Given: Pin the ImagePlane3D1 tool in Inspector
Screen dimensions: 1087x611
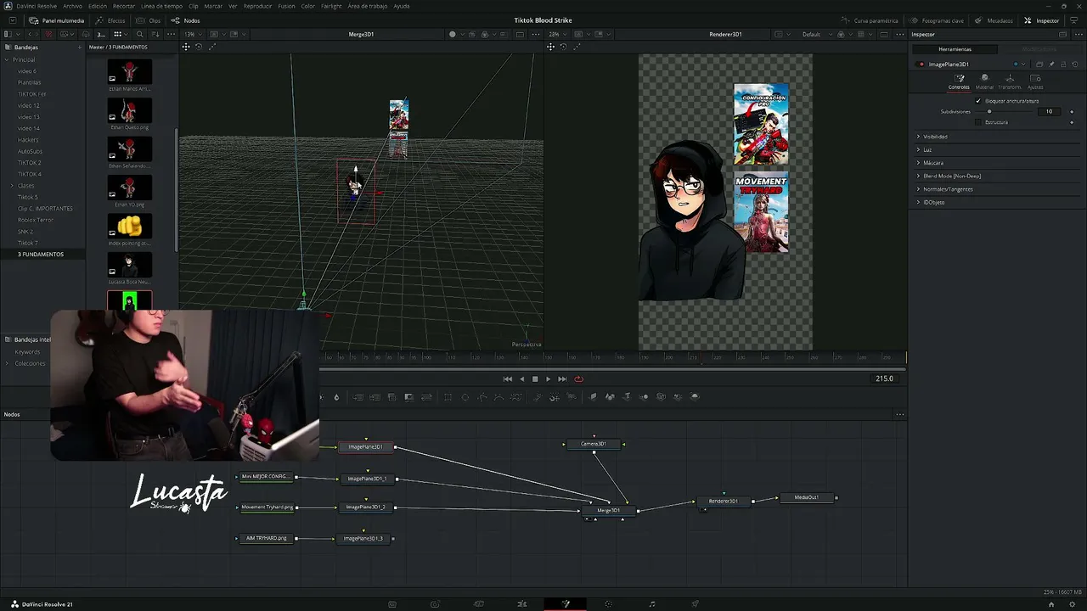Looking at the screenshot, I should click(x=1051, y=64).
